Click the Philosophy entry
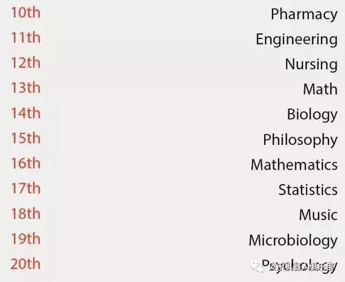The height and width of the screenshot is (282, 345). click(x=300, y=140)
